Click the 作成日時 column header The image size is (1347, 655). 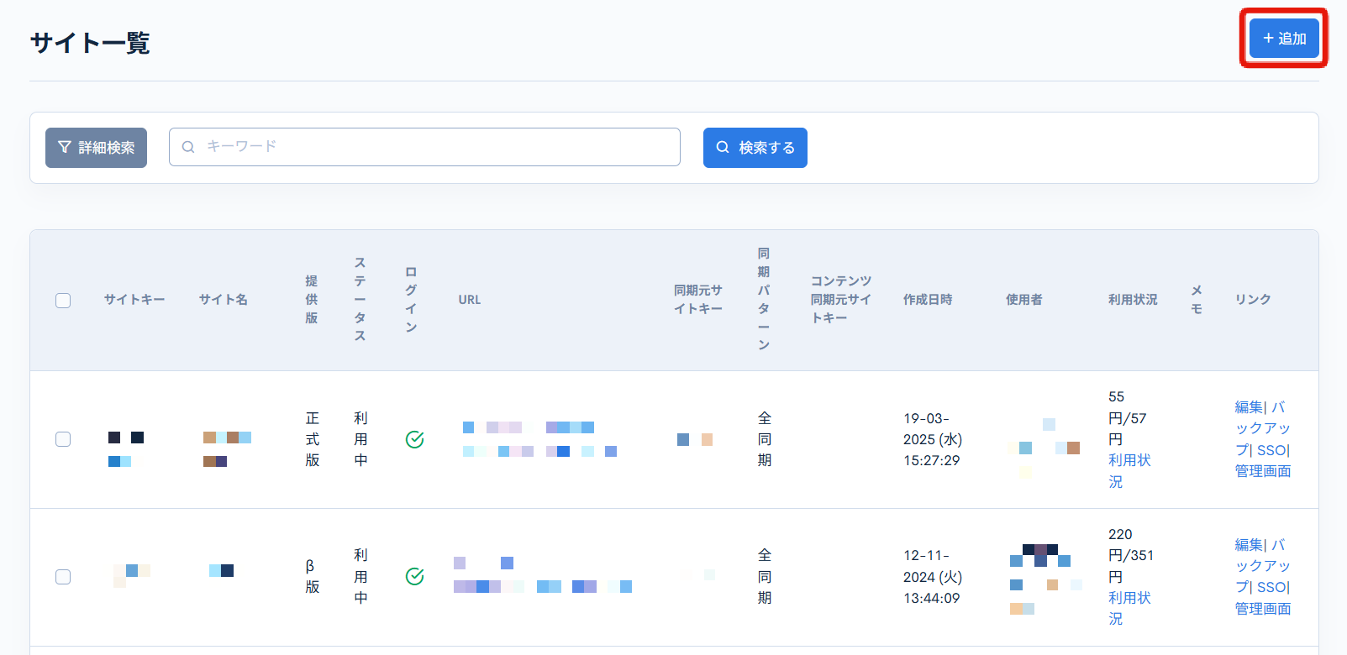pyautogui.click(x=928, y=300)
